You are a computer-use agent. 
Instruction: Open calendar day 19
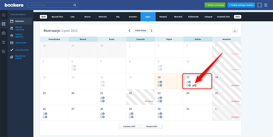point(54,97)
